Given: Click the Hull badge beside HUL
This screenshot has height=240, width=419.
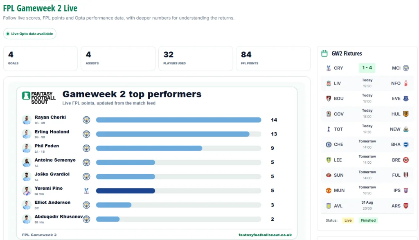Looking at the screenshot, I should (406, 114).
